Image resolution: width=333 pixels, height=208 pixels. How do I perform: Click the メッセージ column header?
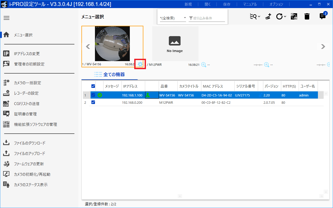pyautogui.click(x=112, y=86)
